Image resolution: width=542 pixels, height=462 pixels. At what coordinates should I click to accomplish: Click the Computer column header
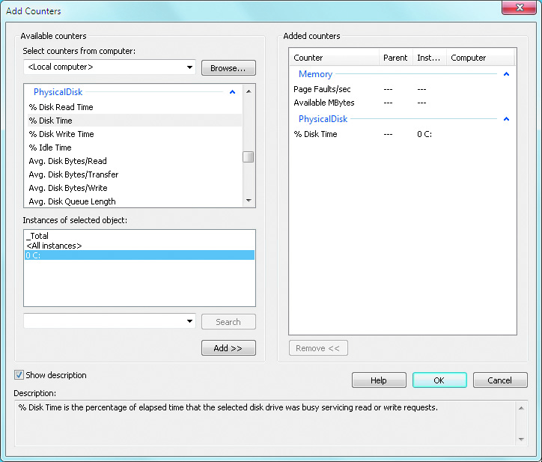(481, 58)
